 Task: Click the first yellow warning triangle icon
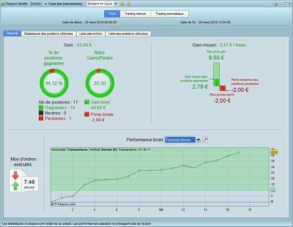pyautogui.click(x=122, y=4)
